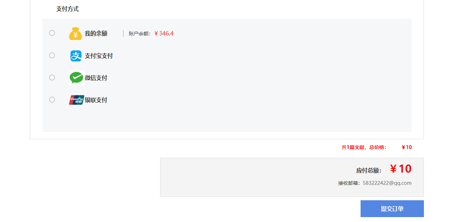Choose the 支付宝支付 radio option
451x222 pixels.
click(x=52, y=55)
